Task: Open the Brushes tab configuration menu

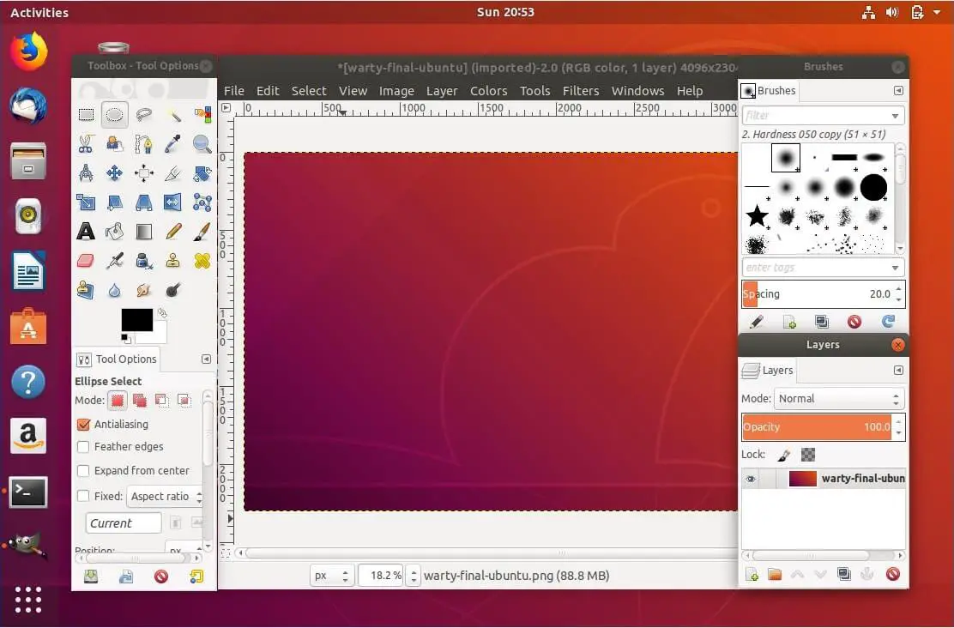Action: (898, 91)
